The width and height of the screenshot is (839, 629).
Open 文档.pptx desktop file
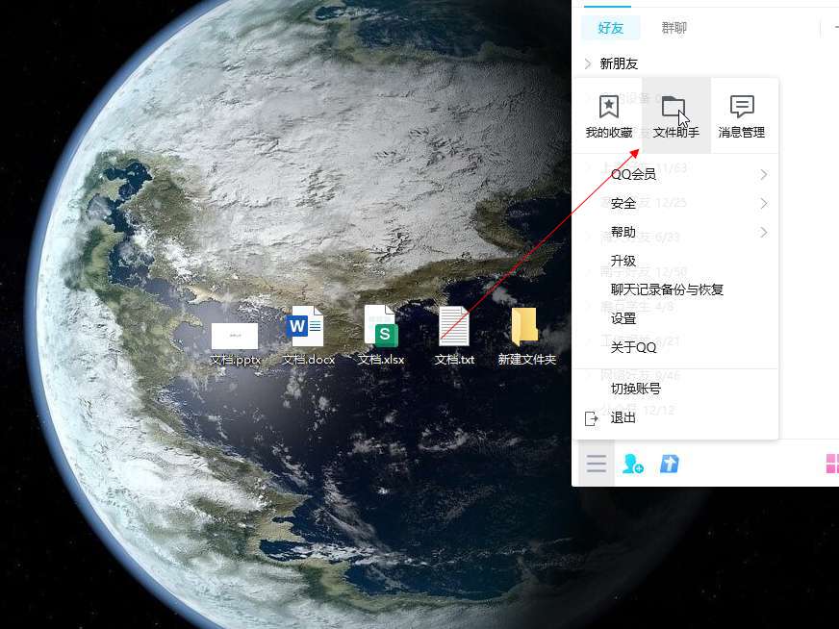[x=235, y=343]
